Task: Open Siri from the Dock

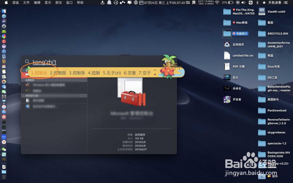Action: [x=4, y=21]
